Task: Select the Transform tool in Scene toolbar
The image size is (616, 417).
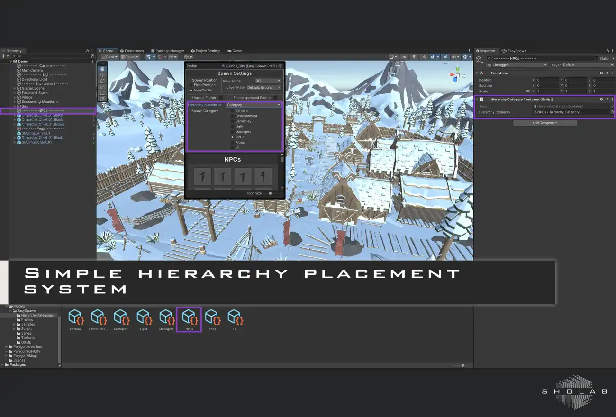Action: click(x=103, y=99)
